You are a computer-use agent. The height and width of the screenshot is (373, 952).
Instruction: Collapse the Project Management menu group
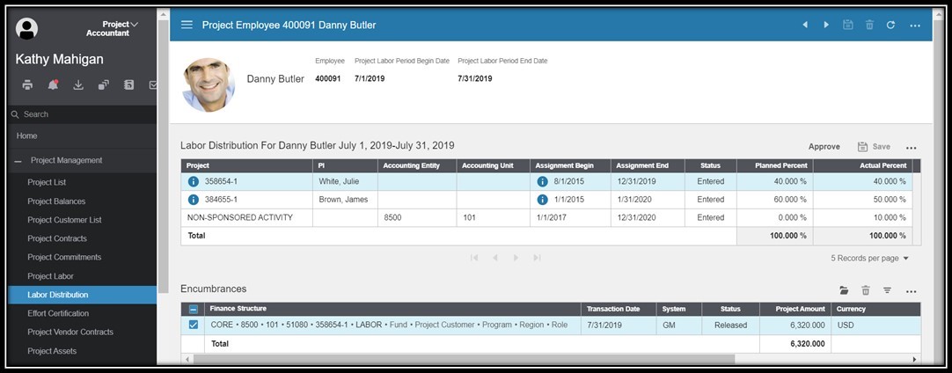point(18,161)
